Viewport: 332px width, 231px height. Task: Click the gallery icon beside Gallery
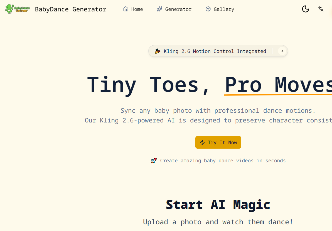coord(208,9)
